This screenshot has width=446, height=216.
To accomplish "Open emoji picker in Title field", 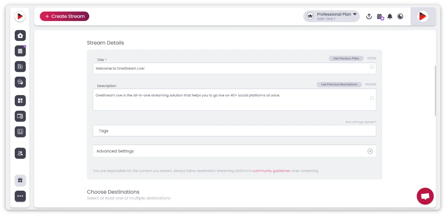I will click(372, 67).
